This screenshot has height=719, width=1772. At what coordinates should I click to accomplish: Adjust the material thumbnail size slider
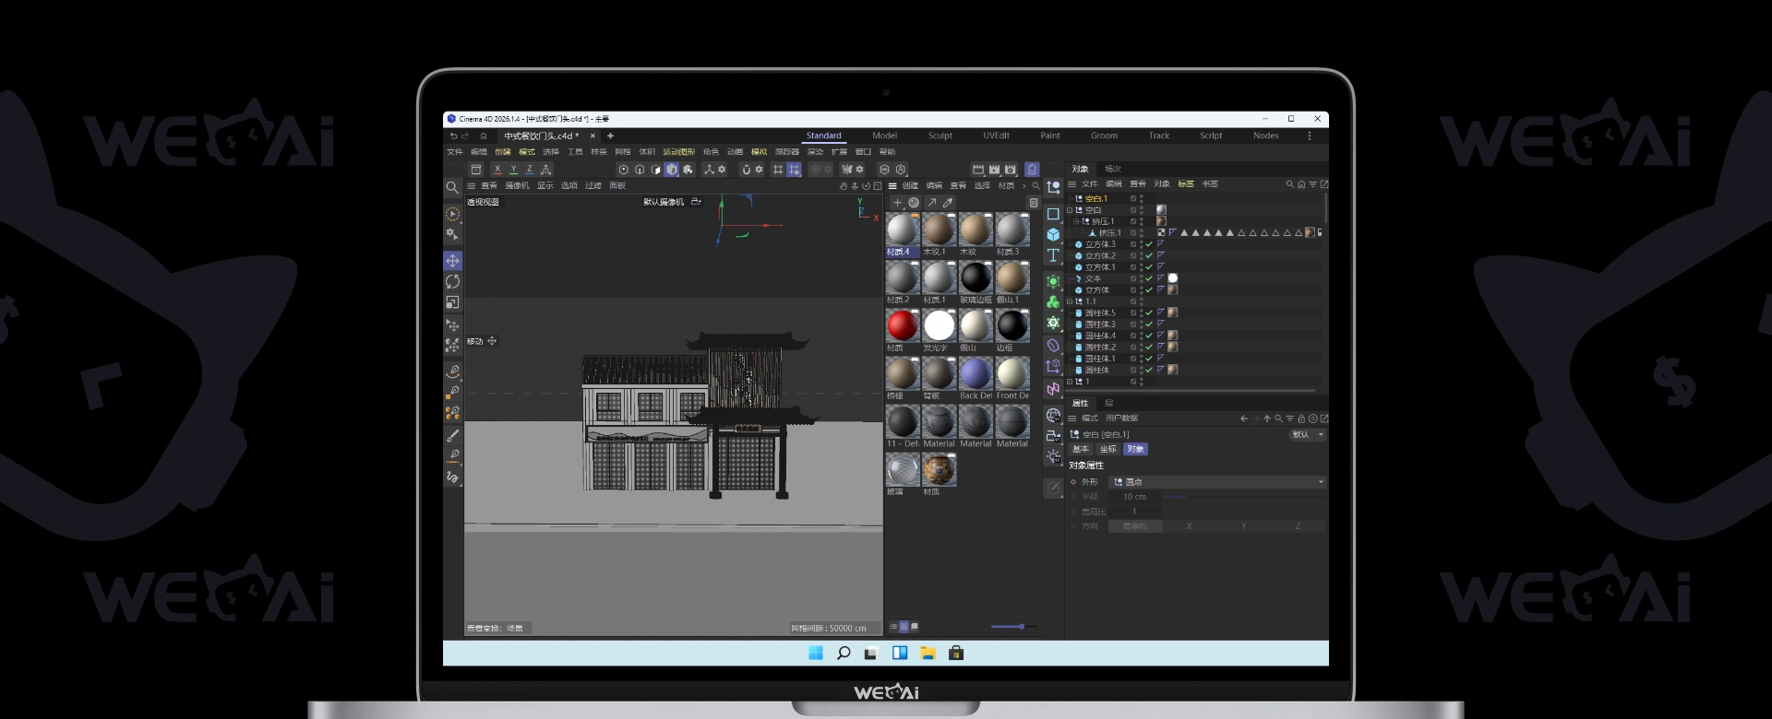click(x=1012, y=627)
